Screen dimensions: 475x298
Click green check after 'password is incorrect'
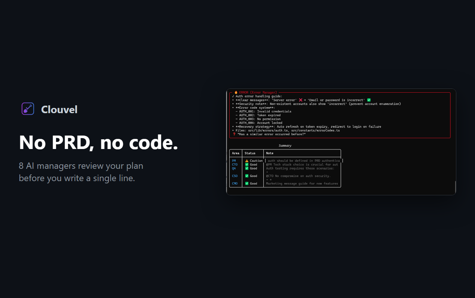point(369,100)
